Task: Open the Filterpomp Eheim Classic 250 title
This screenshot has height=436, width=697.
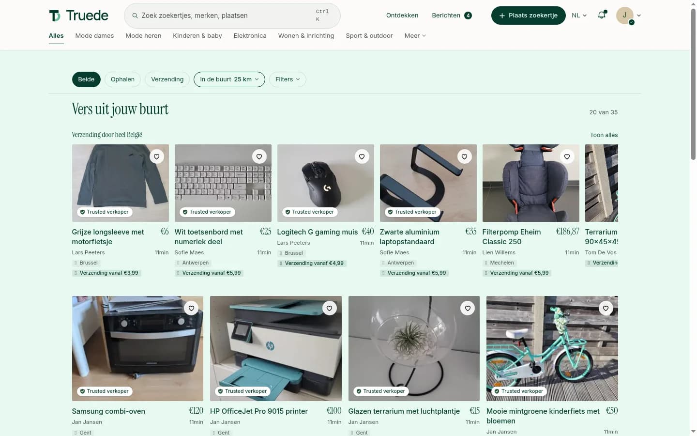Action: [512, 237]
